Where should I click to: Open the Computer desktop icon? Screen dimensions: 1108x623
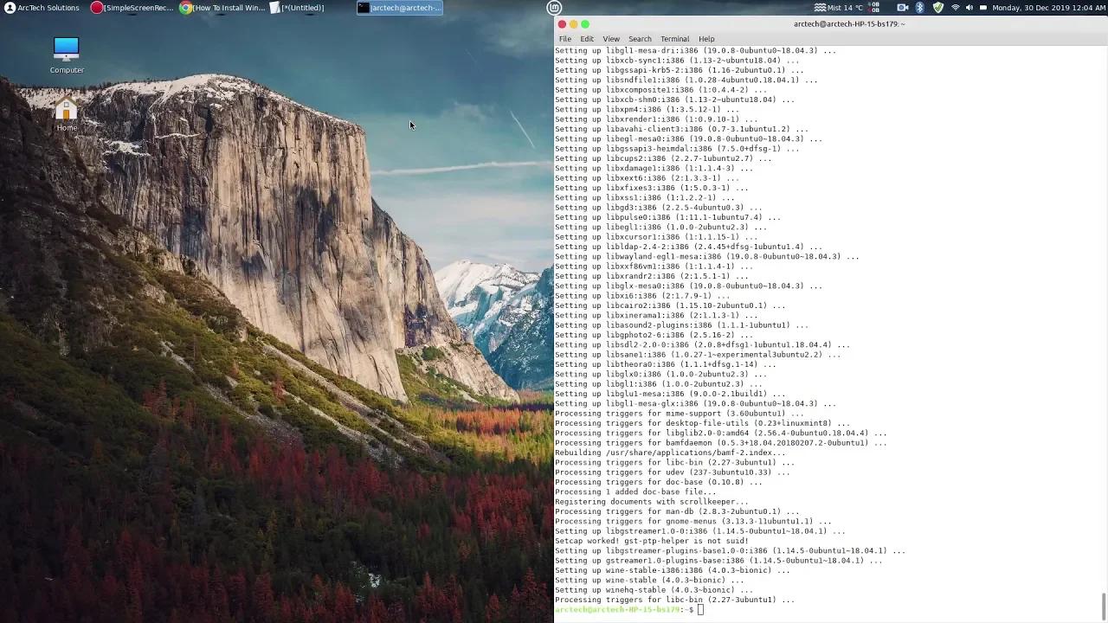(x=67, y=54)
